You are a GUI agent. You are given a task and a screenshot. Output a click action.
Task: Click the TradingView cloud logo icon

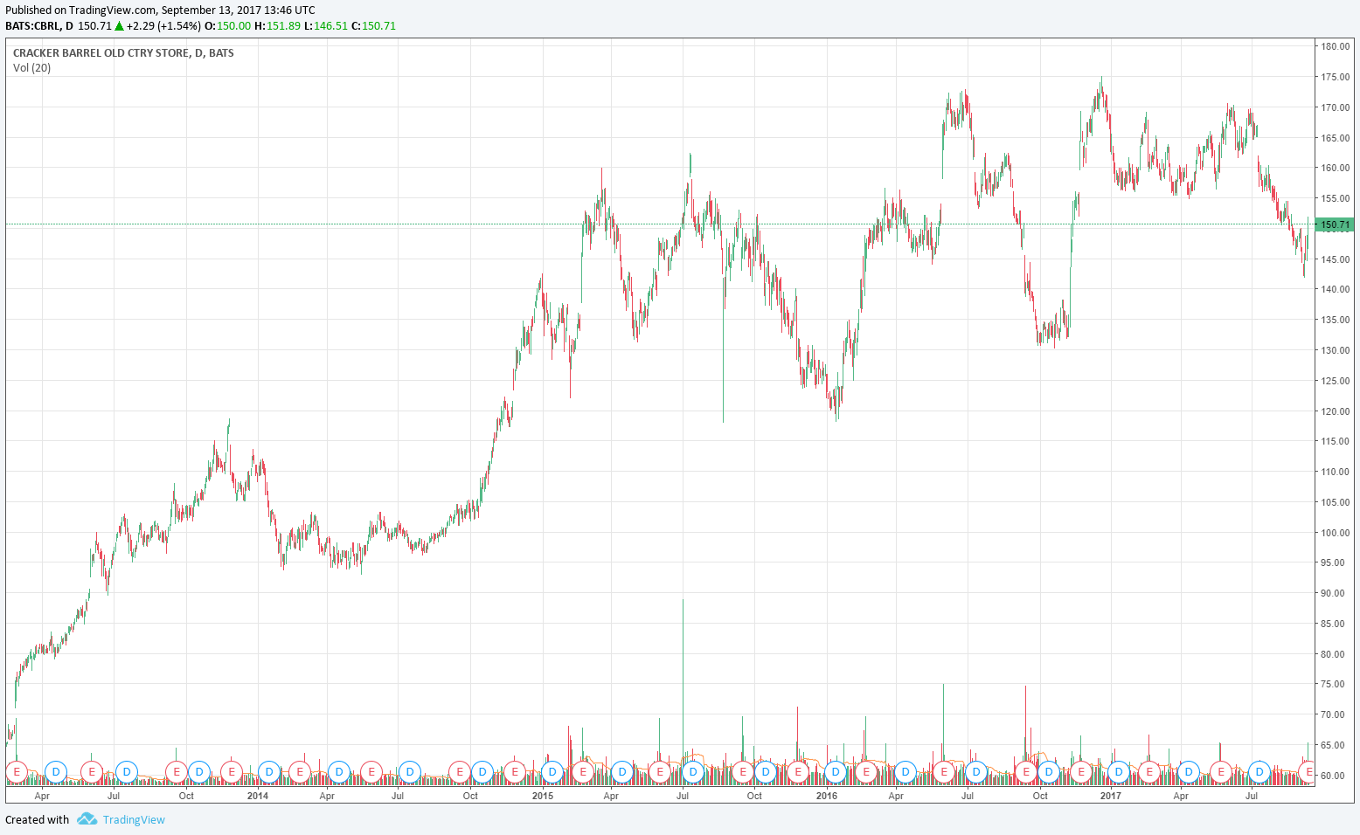(86, 819)
